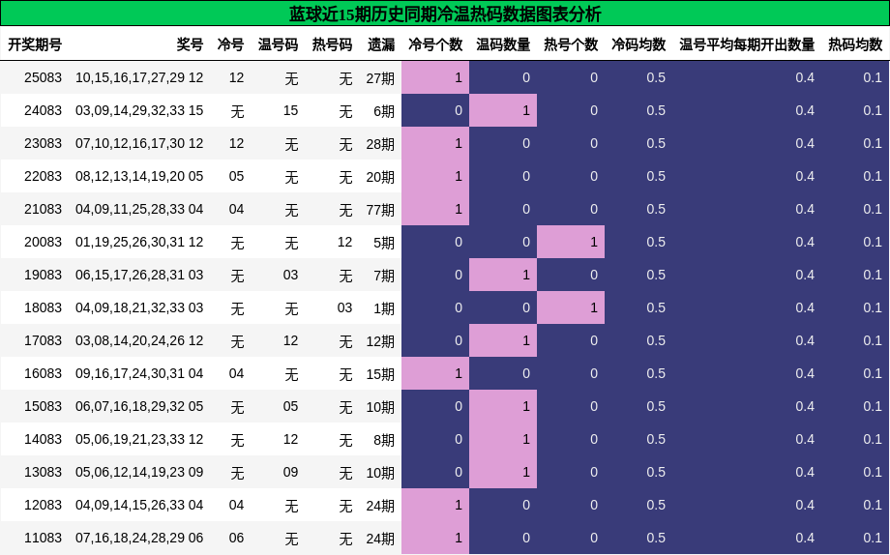Select numbers 04,09,14,15,26,33 04
This screenshot has height=555, width=890.
click(x=139, y=506)
